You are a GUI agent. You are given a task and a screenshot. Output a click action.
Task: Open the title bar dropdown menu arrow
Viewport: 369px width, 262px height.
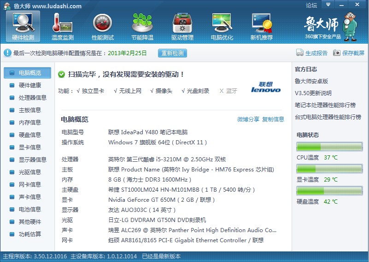[x=328, y=5]
